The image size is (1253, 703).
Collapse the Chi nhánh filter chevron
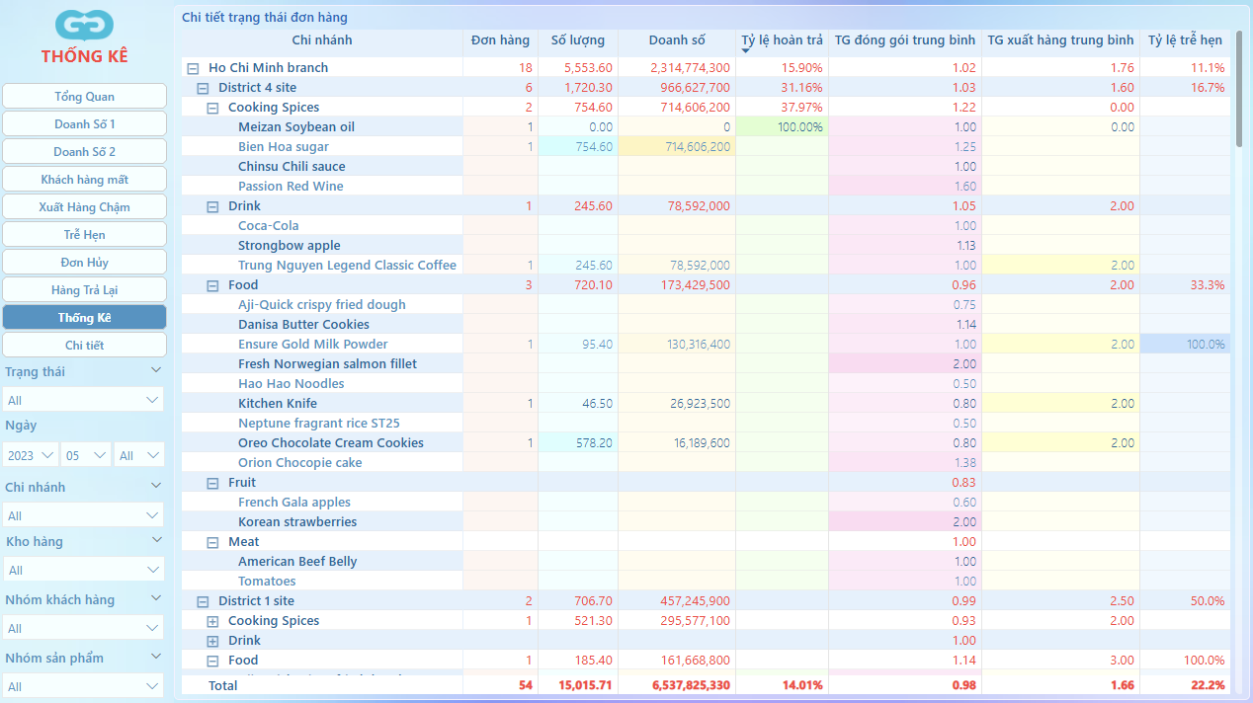click(x=155, y=486)
